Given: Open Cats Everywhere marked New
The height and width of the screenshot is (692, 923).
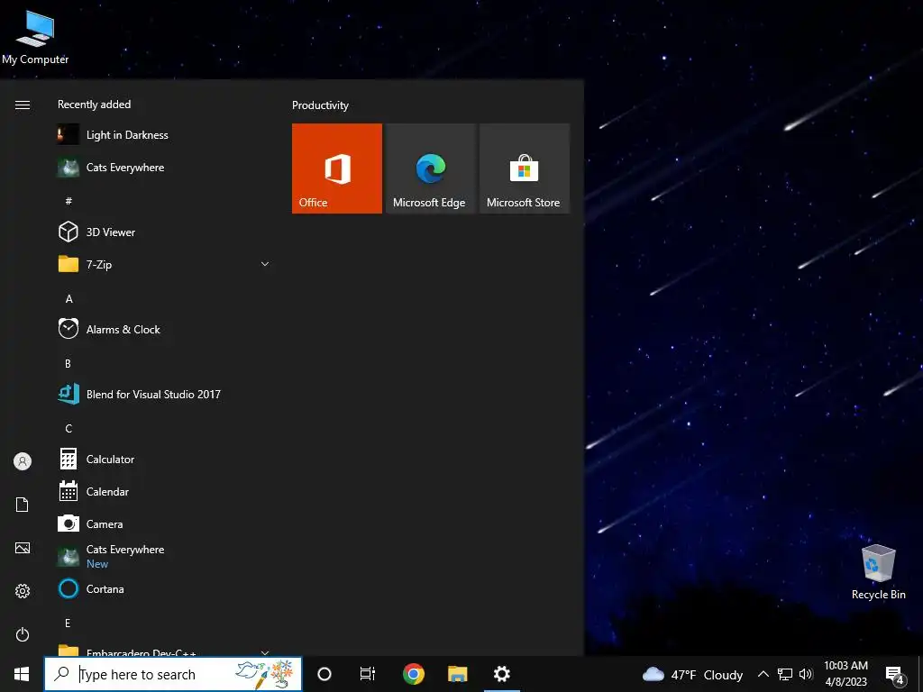Looking at the screenshot, I should point(164,556).
